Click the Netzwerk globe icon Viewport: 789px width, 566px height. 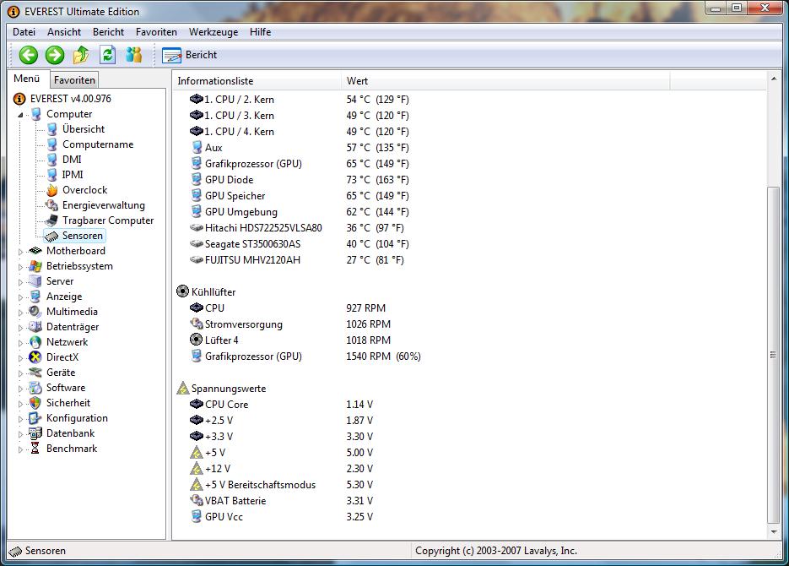click(x=35, y=342)
